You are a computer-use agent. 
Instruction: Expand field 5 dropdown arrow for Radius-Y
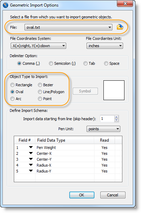tap(31, 171)
